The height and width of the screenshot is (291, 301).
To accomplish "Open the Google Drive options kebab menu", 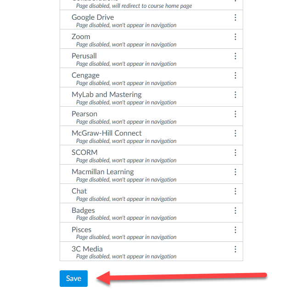I will pyautogui.click(x=235, y=17).
